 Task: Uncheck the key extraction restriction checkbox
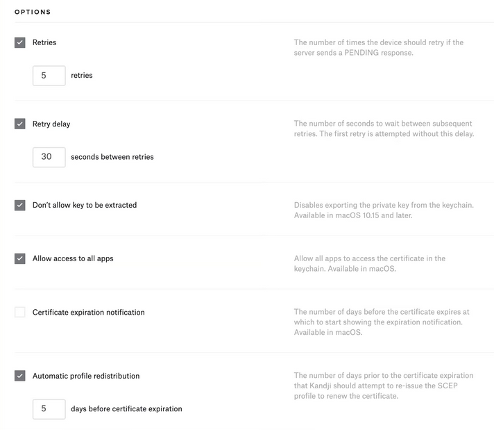pyautogui.click(x=20, y=206)
